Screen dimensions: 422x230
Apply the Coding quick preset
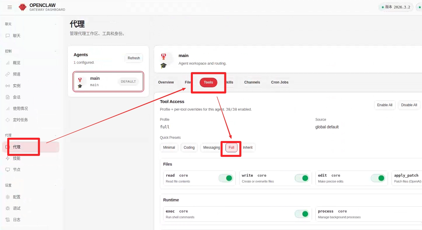tap(189, 147)
